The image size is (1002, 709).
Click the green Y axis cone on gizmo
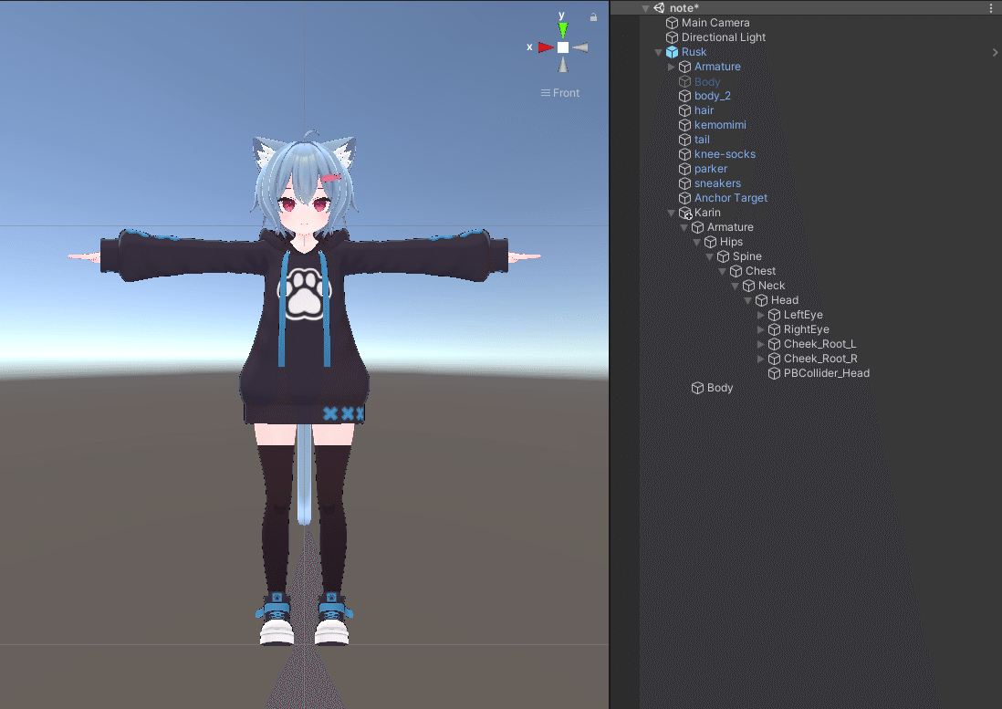pos(563,30)
